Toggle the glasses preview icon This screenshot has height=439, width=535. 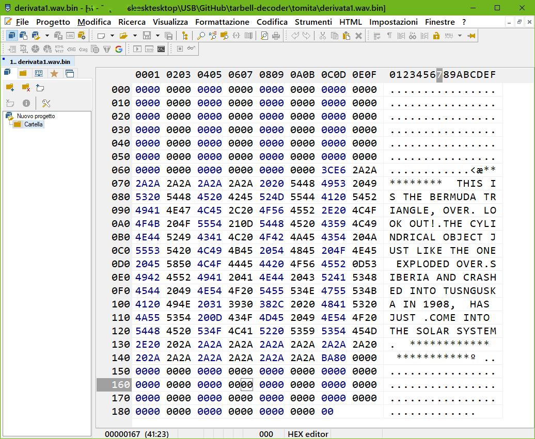192,48
